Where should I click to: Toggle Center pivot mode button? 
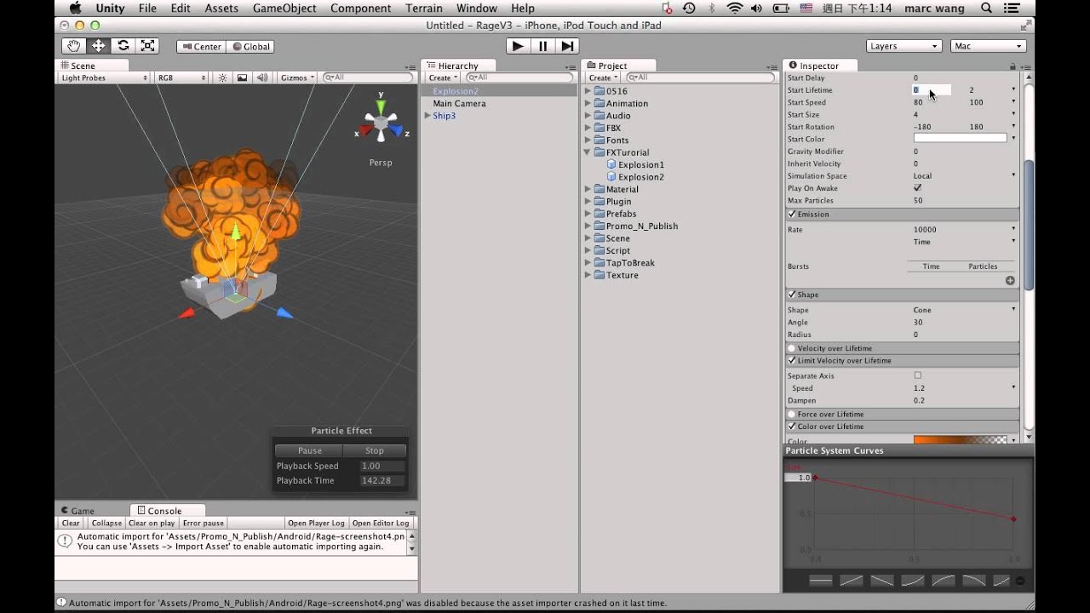[201, 47]
